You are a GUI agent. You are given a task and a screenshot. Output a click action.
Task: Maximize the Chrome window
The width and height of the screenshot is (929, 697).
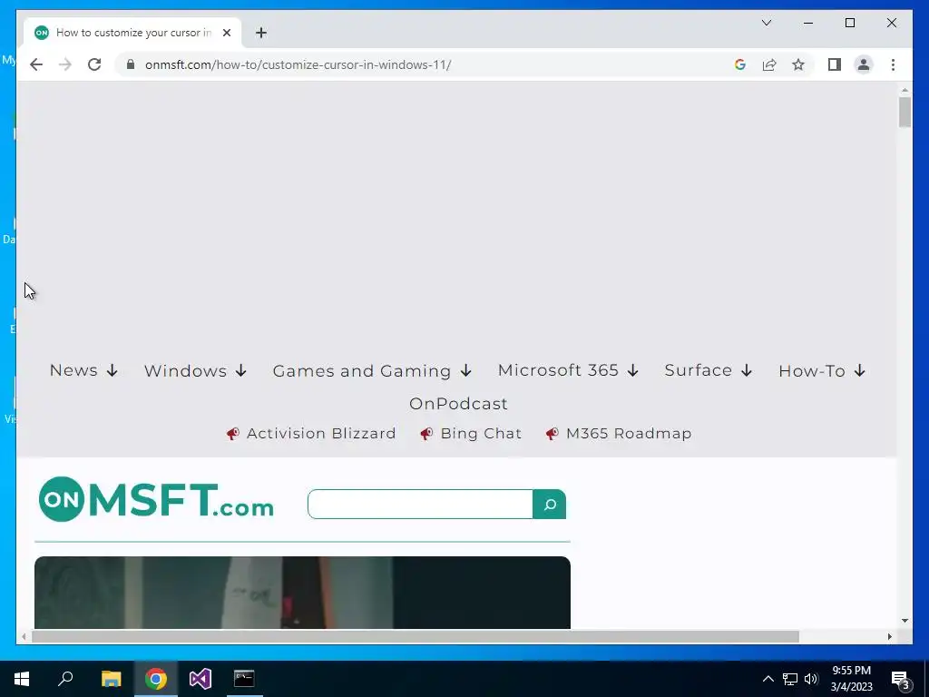pyautogui.click(x=849, y=23)
